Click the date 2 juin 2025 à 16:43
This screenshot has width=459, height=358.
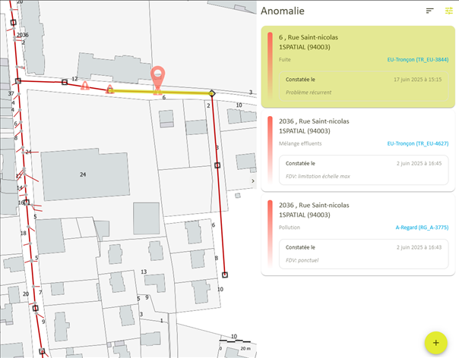(x=419, y=247)
